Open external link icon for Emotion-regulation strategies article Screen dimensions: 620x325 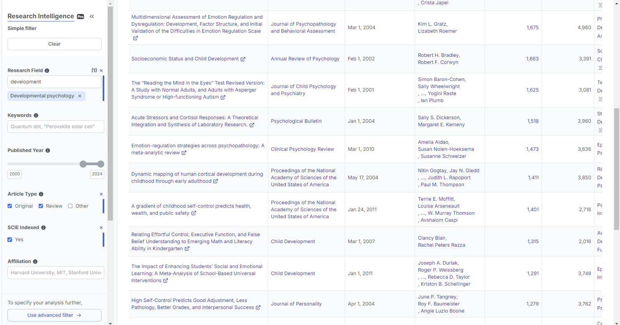(184, 153)
